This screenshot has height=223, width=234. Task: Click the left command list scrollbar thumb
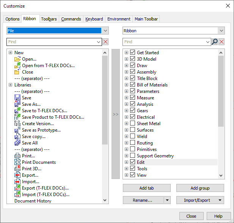click(x=105, y=100)
